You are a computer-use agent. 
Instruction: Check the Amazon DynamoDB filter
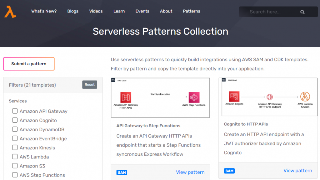(15, 129)
